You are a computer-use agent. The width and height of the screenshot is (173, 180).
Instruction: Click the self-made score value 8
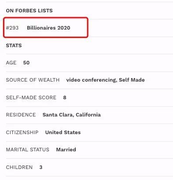[65, 97]
